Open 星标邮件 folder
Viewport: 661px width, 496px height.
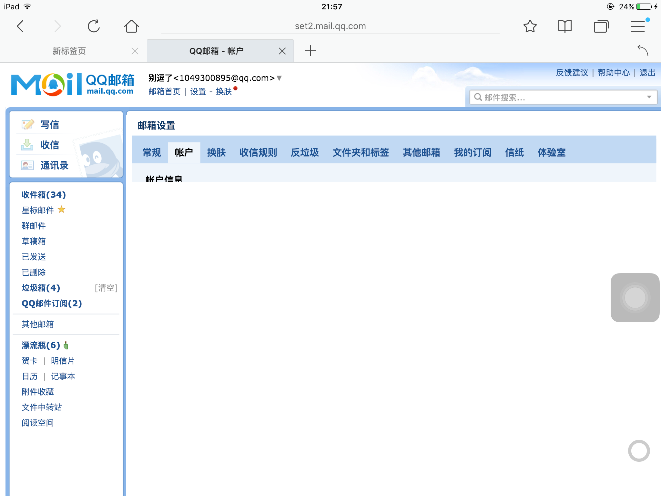click(37, 210)
